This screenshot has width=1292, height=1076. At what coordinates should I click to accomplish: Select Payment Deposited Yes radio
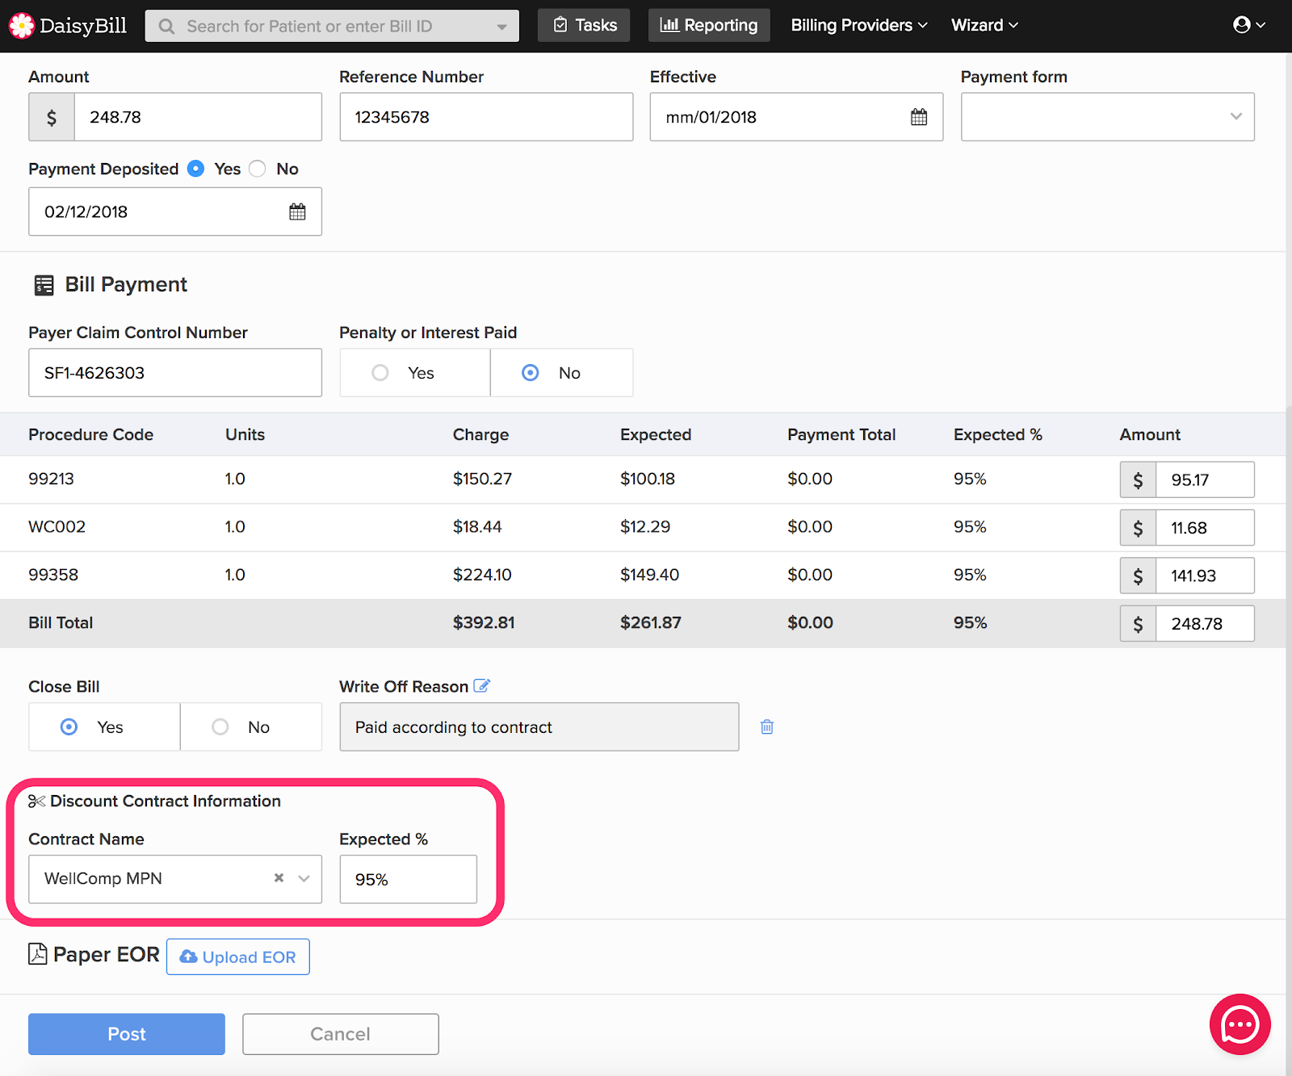coord(195,169)
